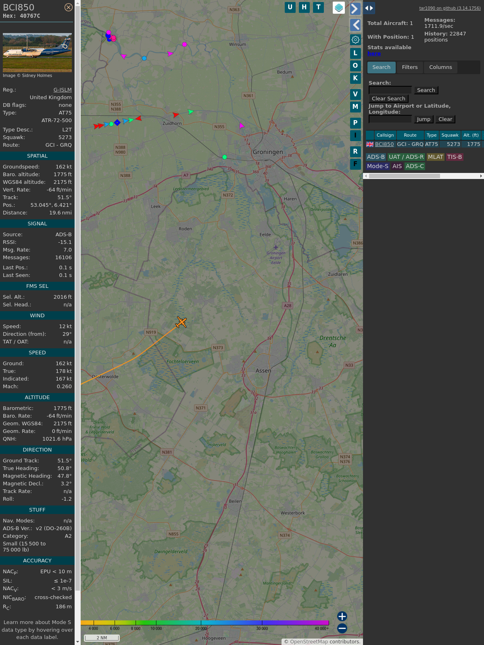Switch to the Columns tab
The height and width of the screenshot is (645, 484).
pos(440,67)
